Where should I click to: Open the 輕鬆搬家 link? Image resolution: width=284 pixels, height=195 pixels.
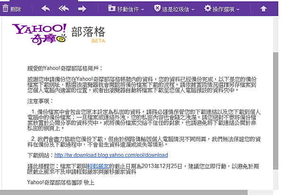[x=98, y=166]
